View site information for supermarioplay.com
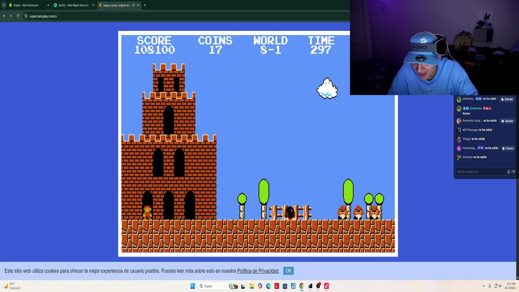The height and width of the screenshot is (292, 519). [x=26, y=16]
